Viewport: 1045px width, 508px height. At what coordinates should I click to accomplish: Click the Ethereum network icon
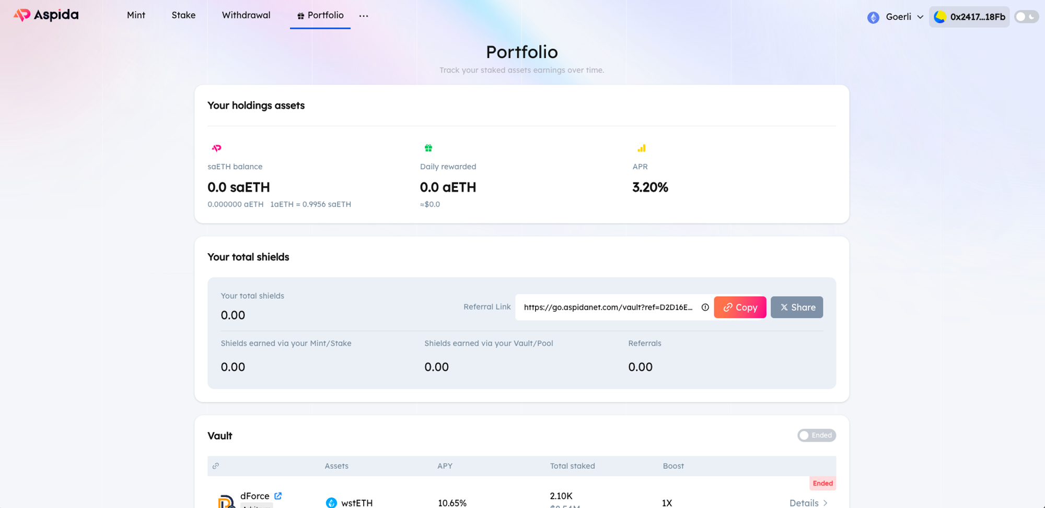[873, 17]
